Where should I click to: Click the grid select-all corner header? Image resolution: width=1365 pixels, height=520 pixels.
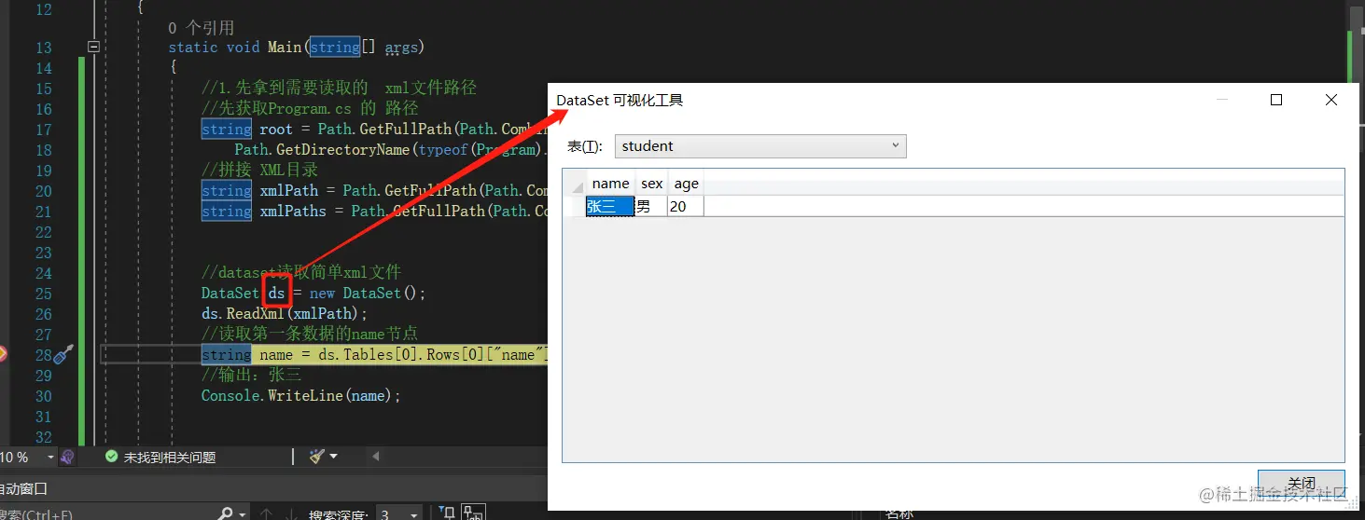tap(575, 184)
